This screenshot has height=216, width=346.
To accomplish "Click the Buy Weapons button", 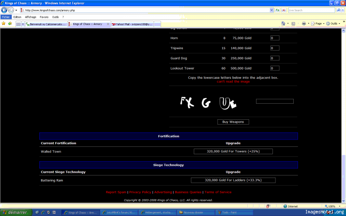I will coord(233,122).
